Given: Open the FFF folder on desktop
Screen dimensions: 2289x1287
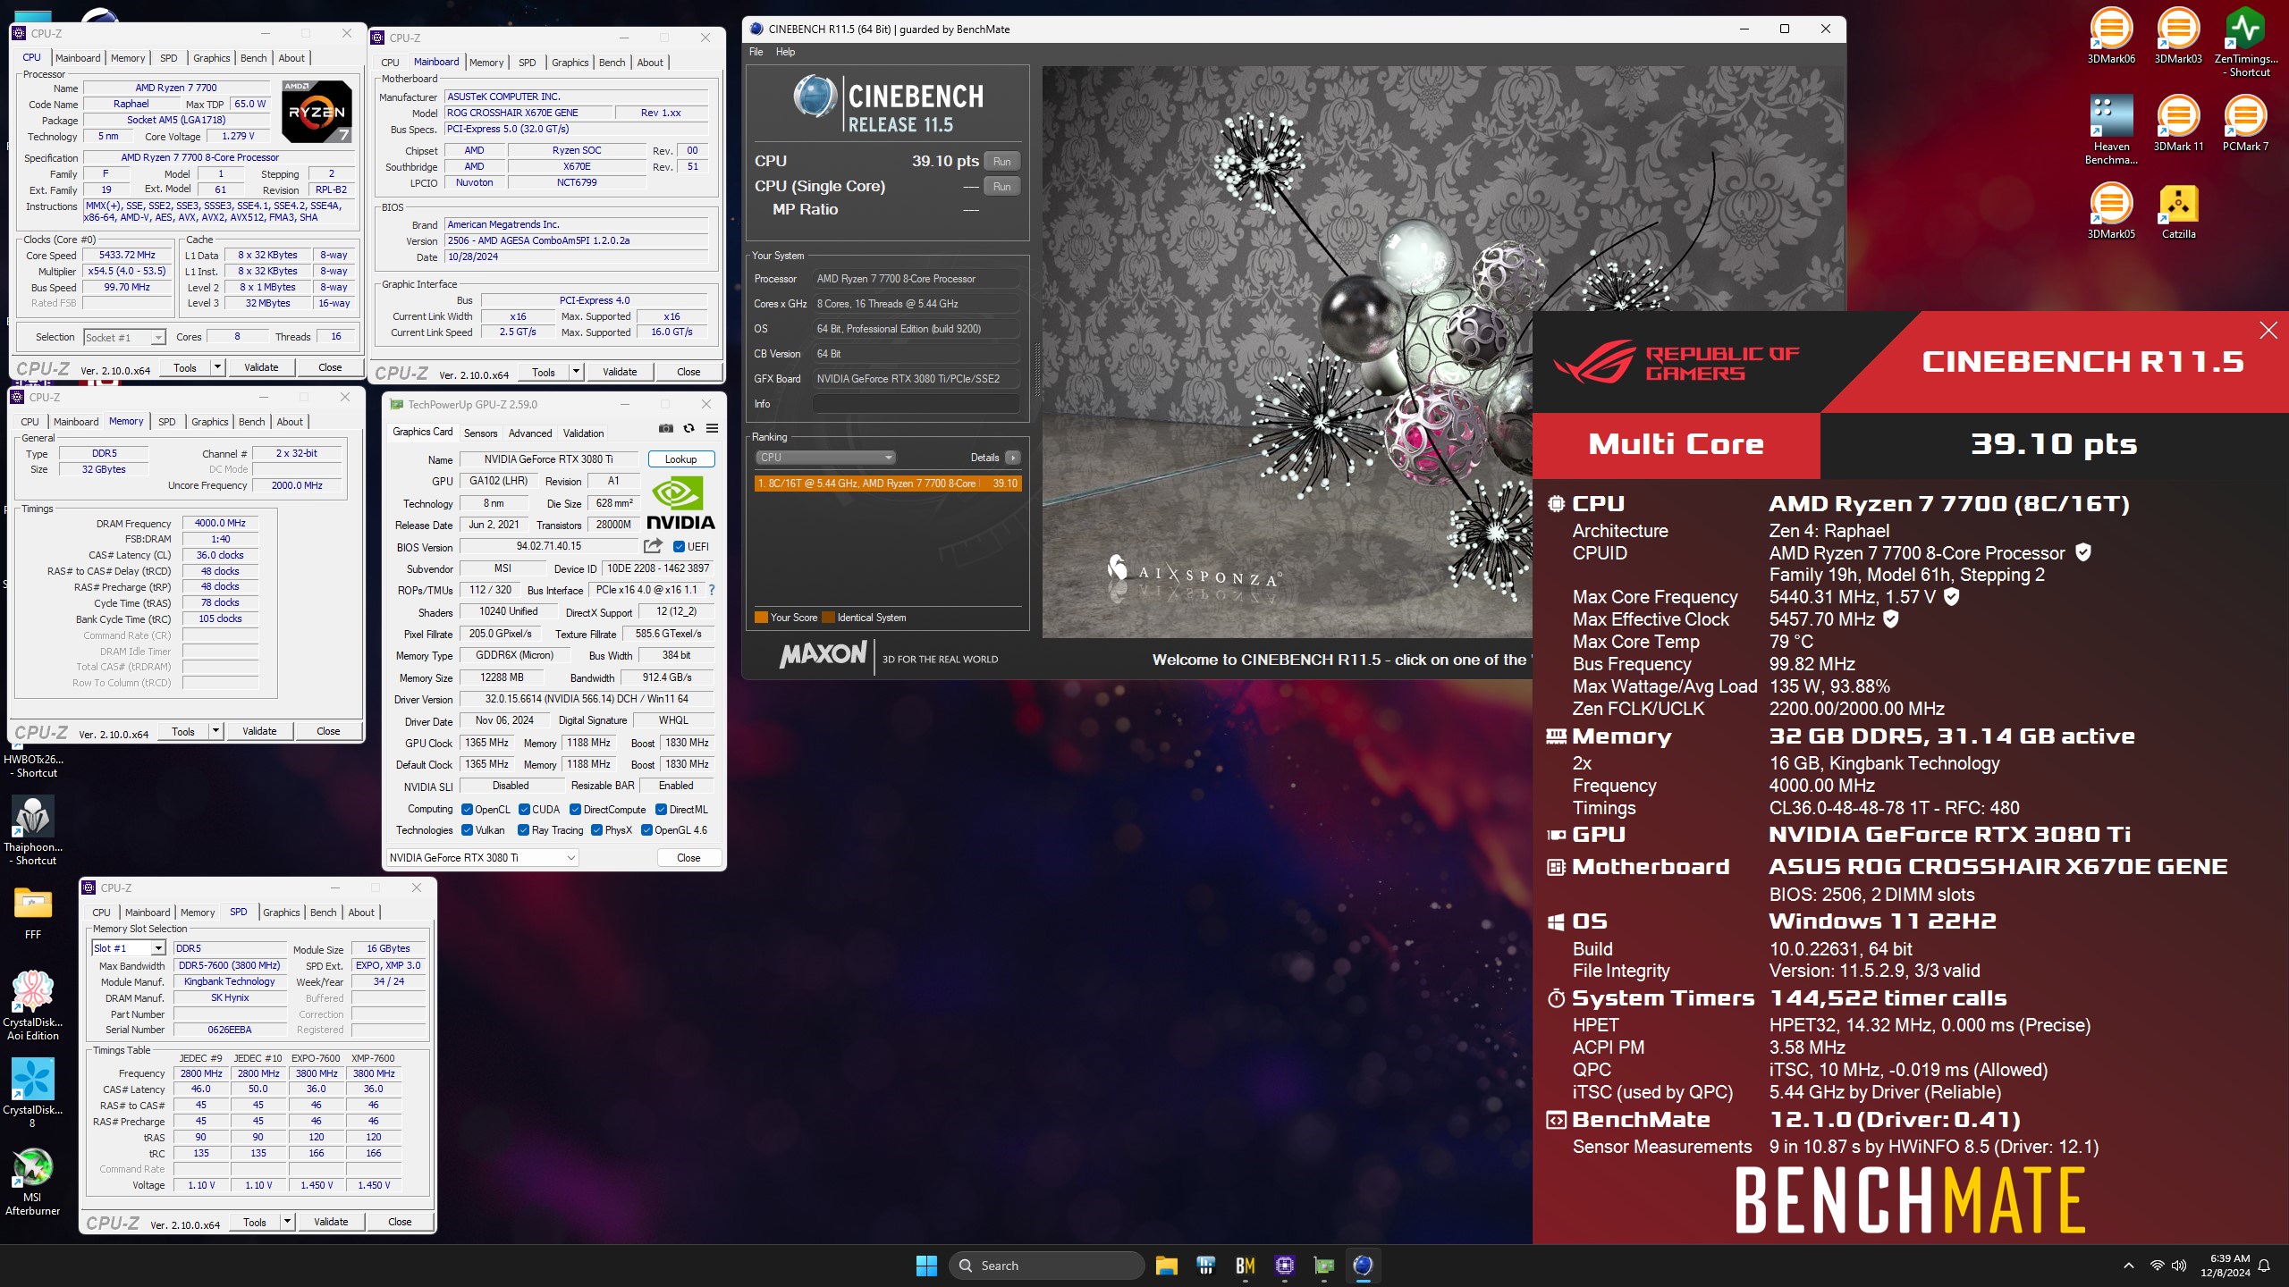Looking at the screenshot, I should click(33, 912).
